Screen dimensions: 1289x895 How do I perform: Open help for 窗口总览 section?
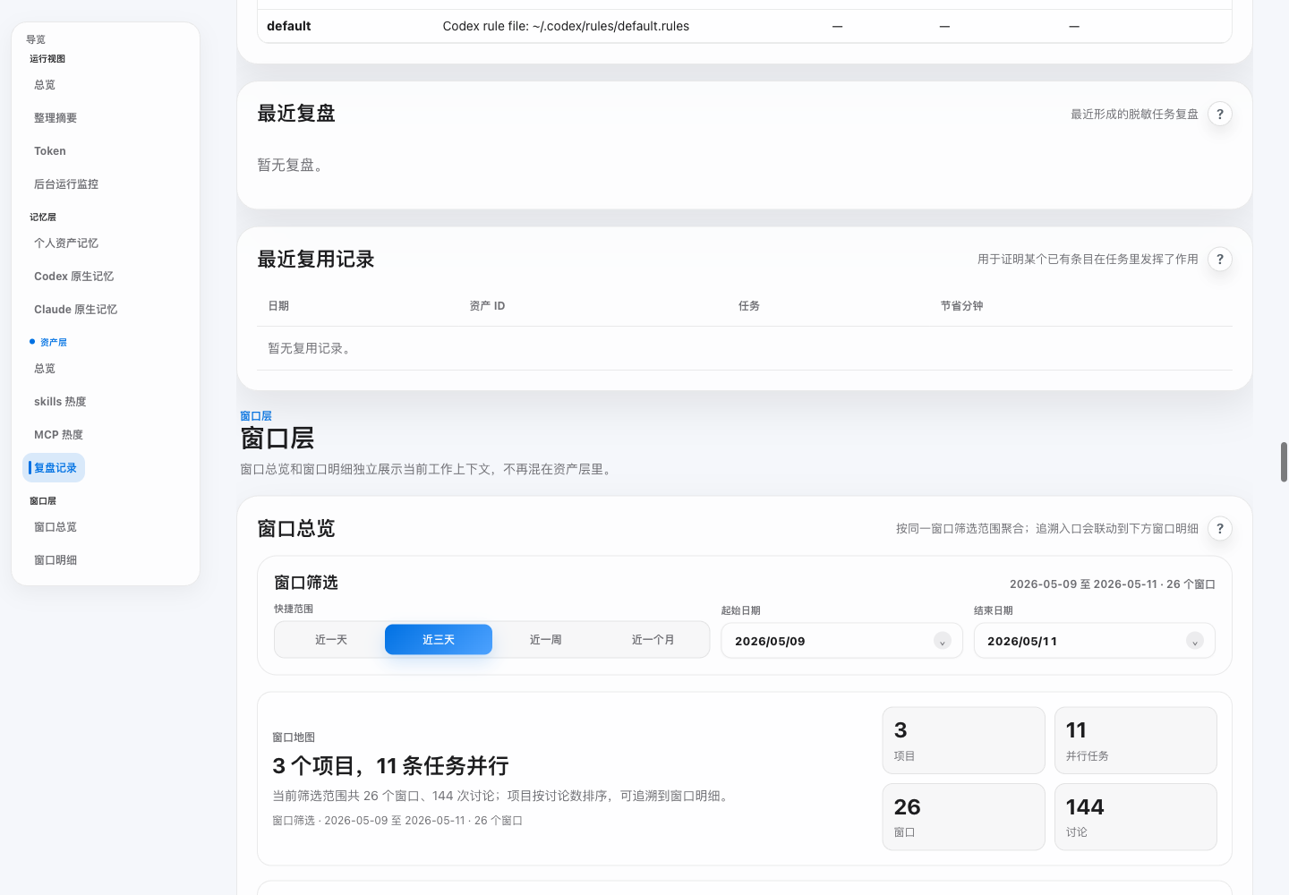(1219, 529)
